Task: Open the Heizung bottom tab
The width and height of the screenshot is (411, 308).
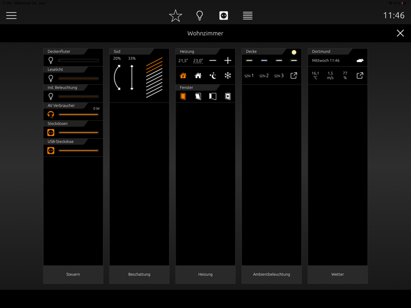Action: 206,275
